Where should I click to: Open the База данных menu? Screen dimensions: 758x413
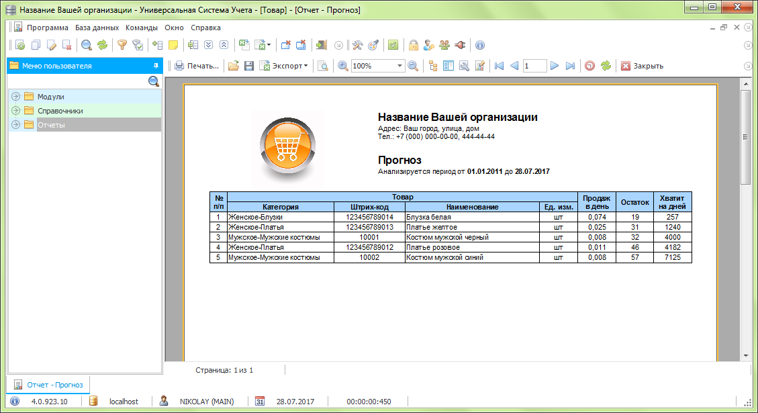pos(97,28)
